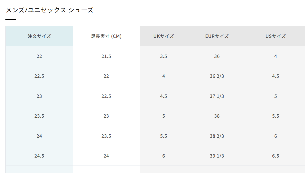The height and width of the screenshot is (173, 308).
Task: Click the USサイズ column header
Action: tap(275, 36)
